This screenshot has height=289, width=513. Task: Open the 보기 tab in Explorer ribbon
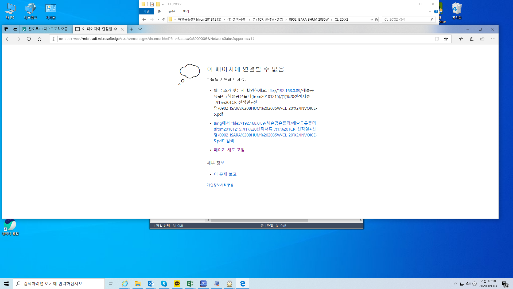[x=186, y=11]
